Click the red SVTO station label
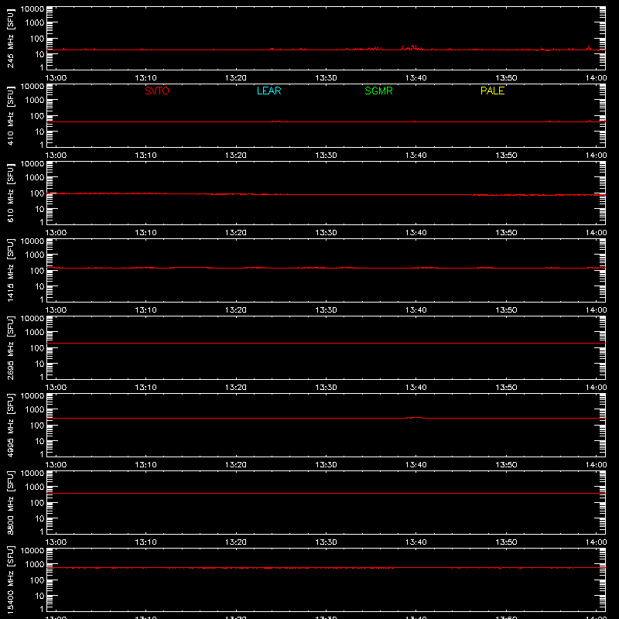Viewport: 619px width, 619px height. (x=157, y=91)
